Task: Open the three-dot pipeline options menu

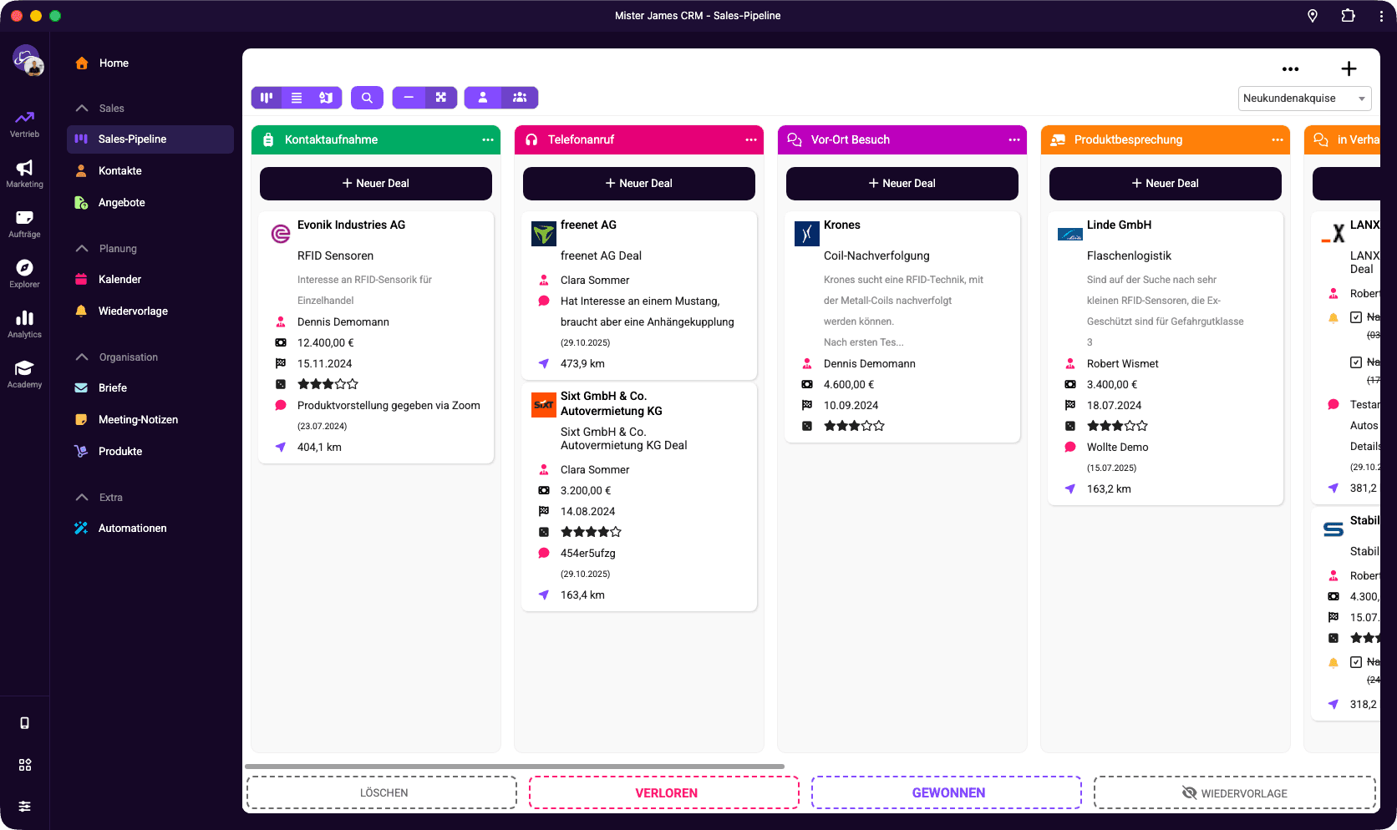Action: click(1290, 69)
